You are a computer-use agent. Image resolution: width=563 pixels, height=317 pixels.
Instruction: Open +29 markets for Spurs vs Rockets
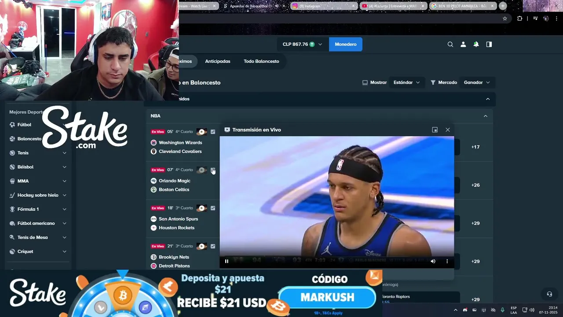point(475,223)
